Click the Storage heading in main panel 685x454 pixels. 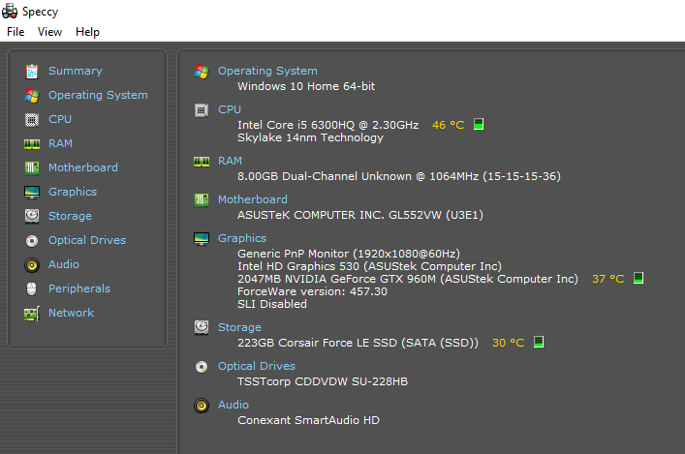(x=239, y=327)
